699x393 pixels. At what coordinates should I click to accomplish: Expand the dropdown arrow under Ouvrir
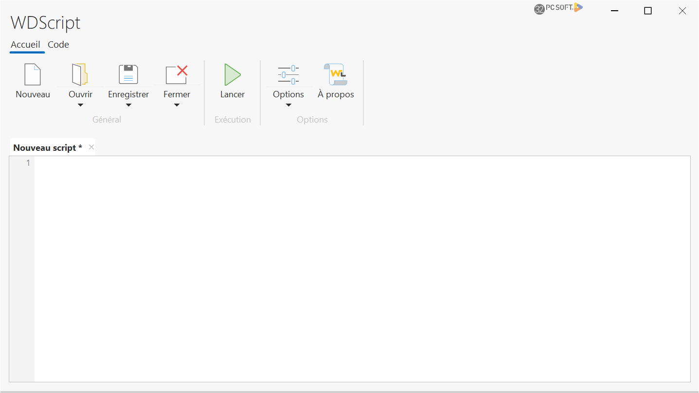[81, 105]
